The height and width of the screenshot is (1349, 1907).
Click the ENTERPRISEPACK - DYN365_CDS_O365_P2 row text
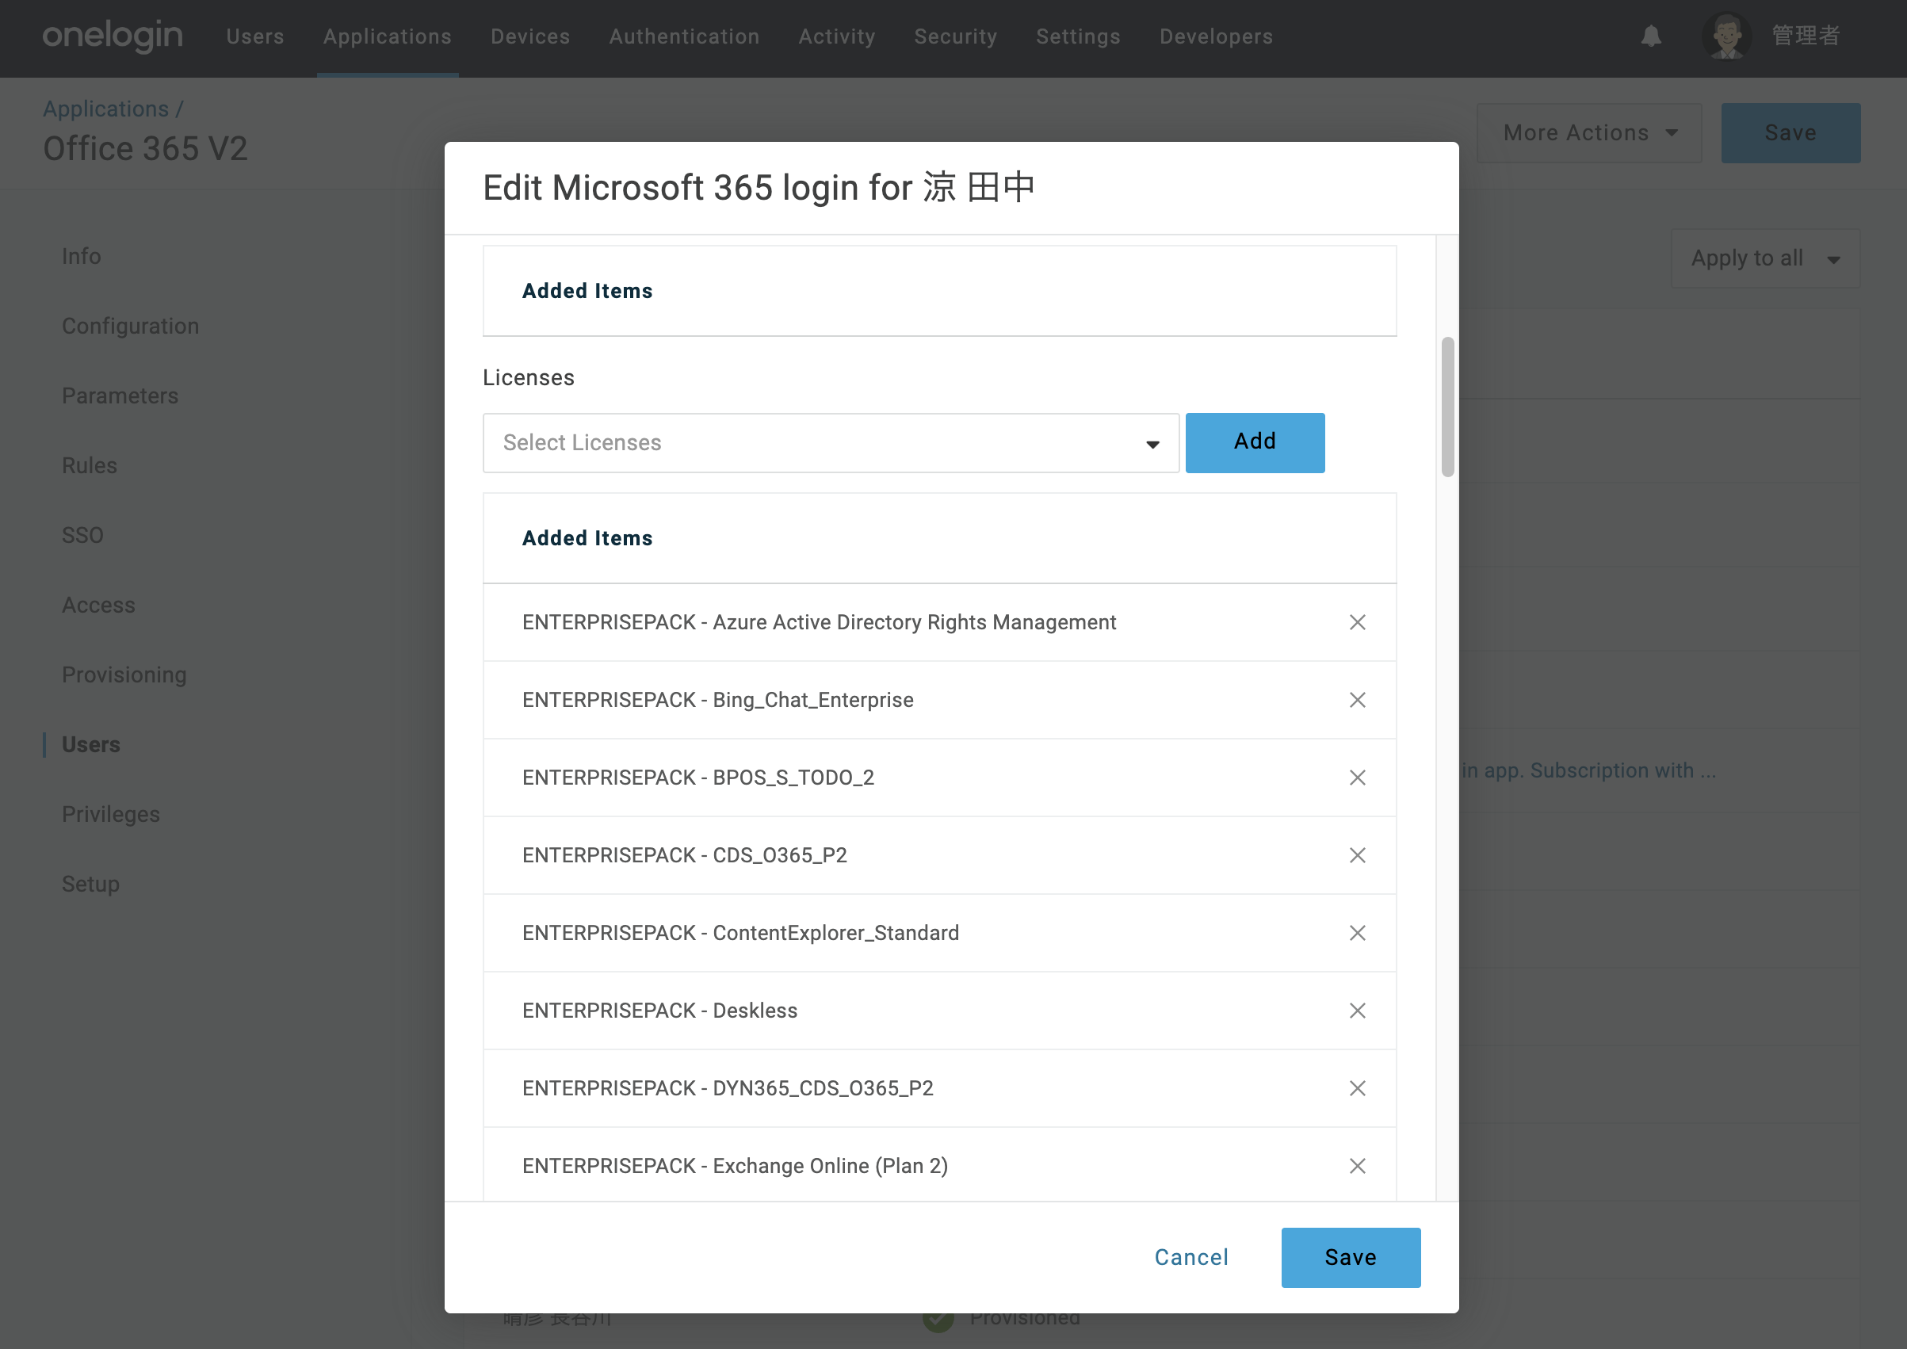click(x=728, y=1088)
